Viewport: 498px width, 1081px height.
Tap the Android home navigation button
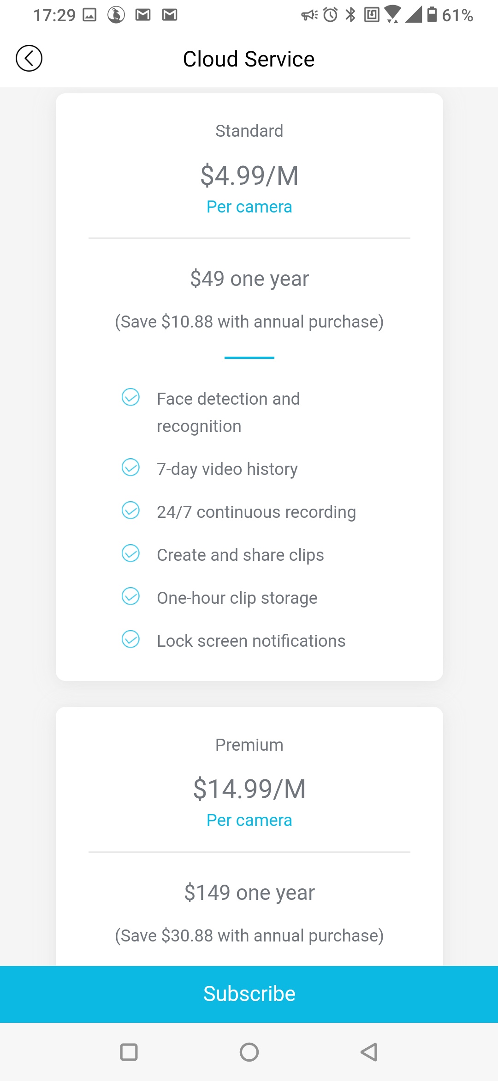coord(249,1052)
